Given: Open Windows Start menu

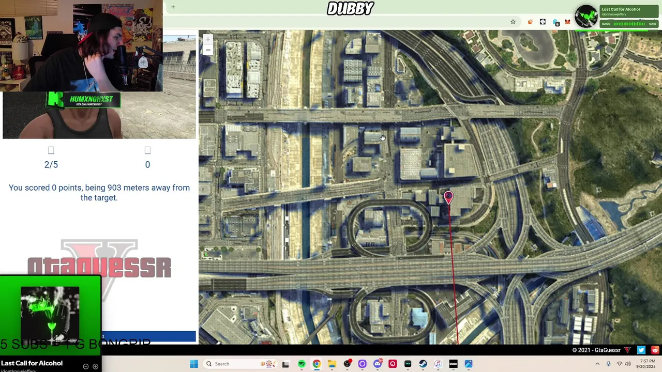Looking at the screenshot, I should (194, 364).
